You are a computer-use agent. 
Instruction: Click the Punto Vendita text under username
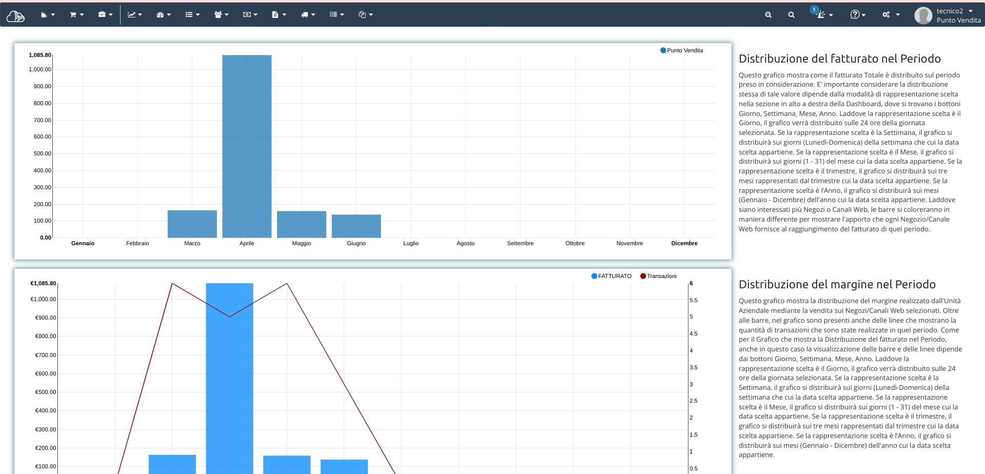[958, 20]
